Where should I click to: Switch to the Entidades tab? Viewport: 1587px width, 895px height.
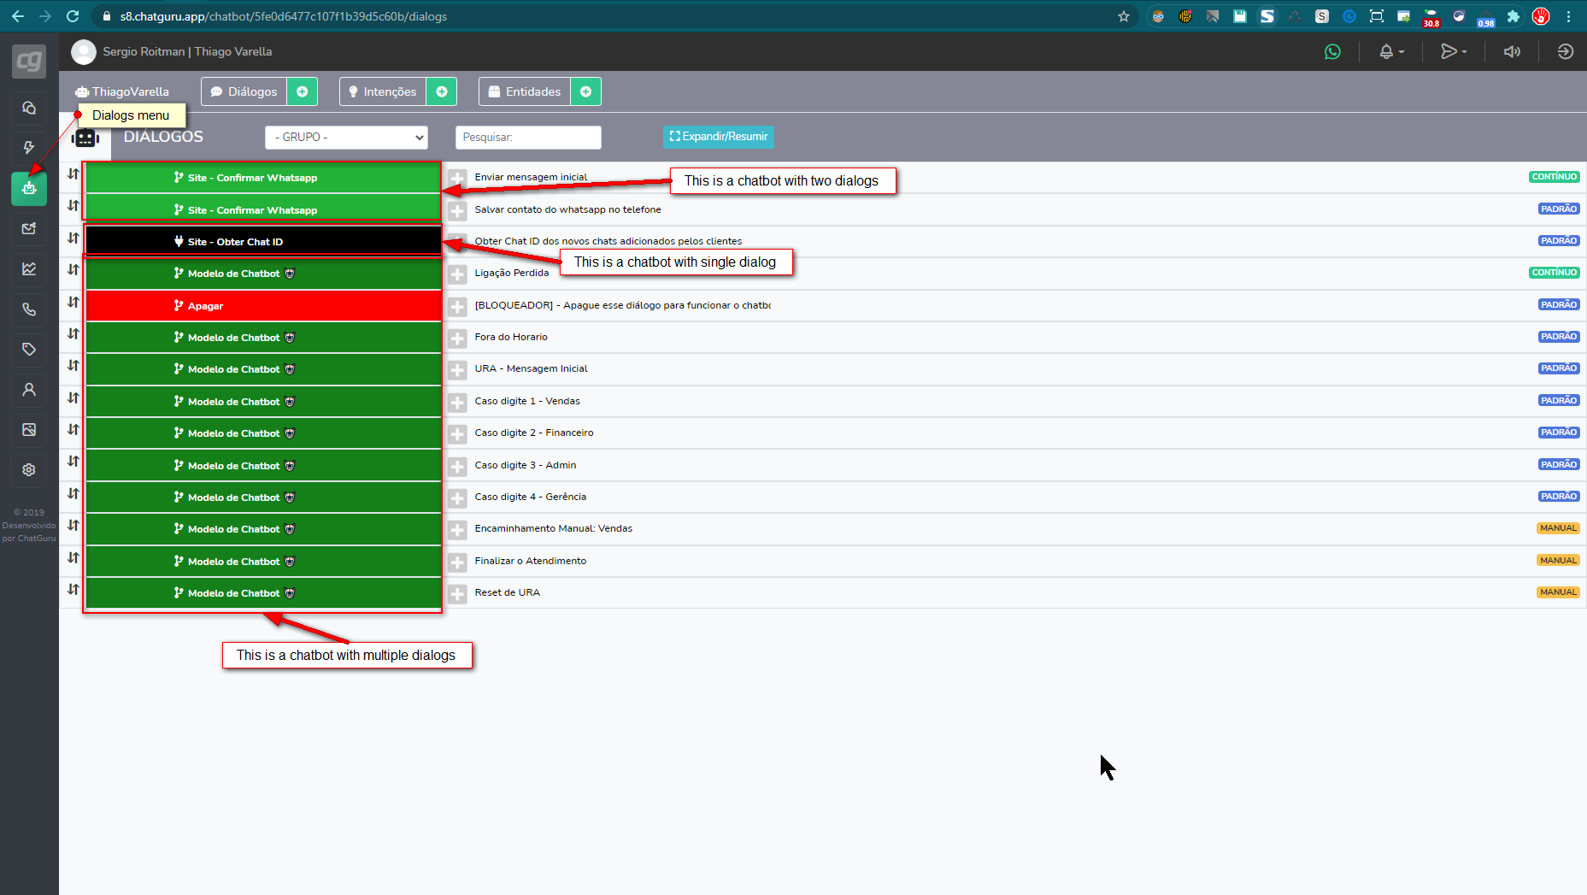(525, 91)
